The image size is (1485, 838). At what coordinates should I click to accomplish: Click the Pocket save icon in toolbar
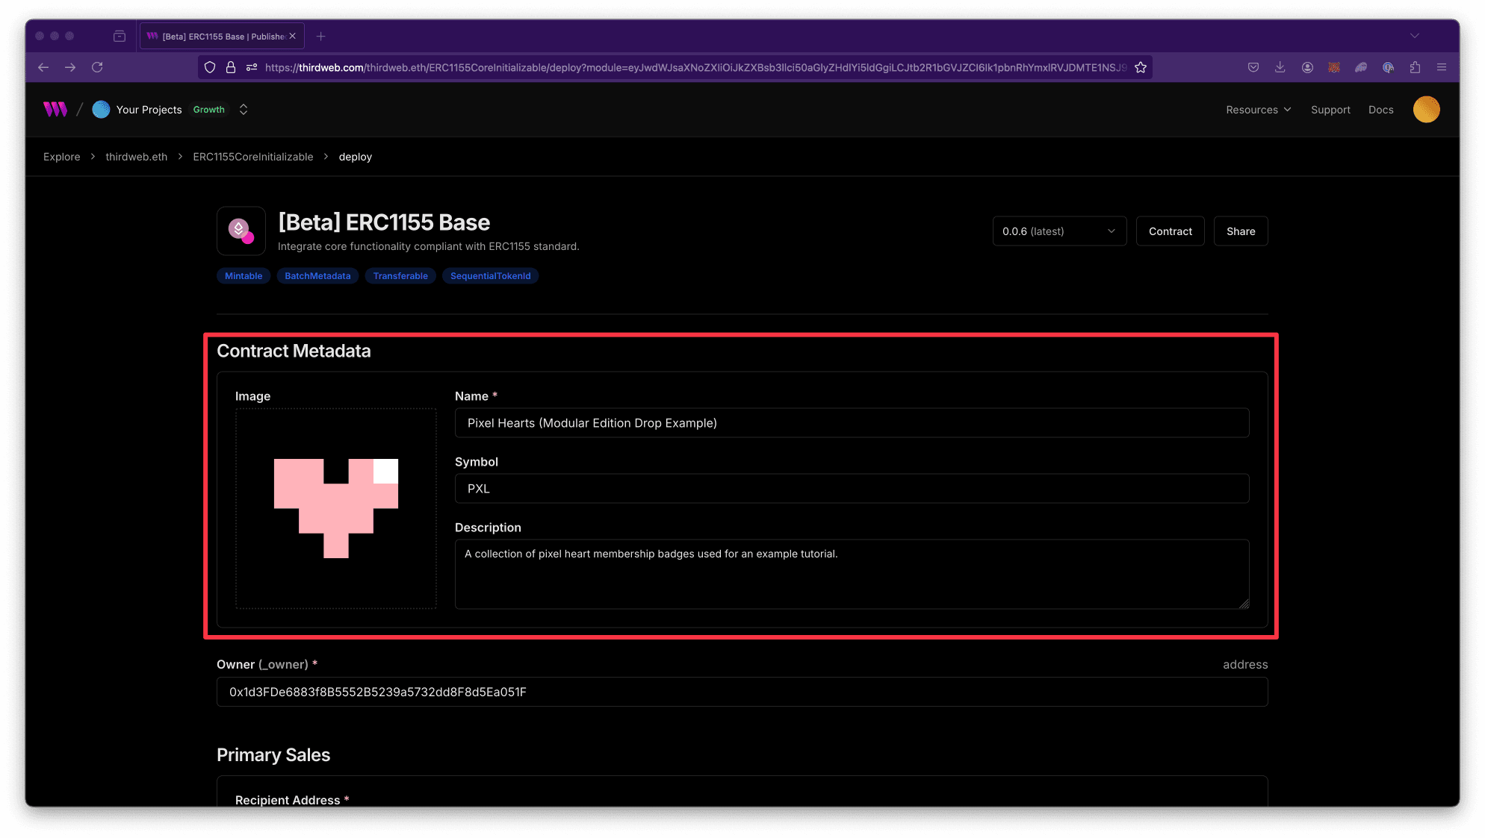[1253, 67]
